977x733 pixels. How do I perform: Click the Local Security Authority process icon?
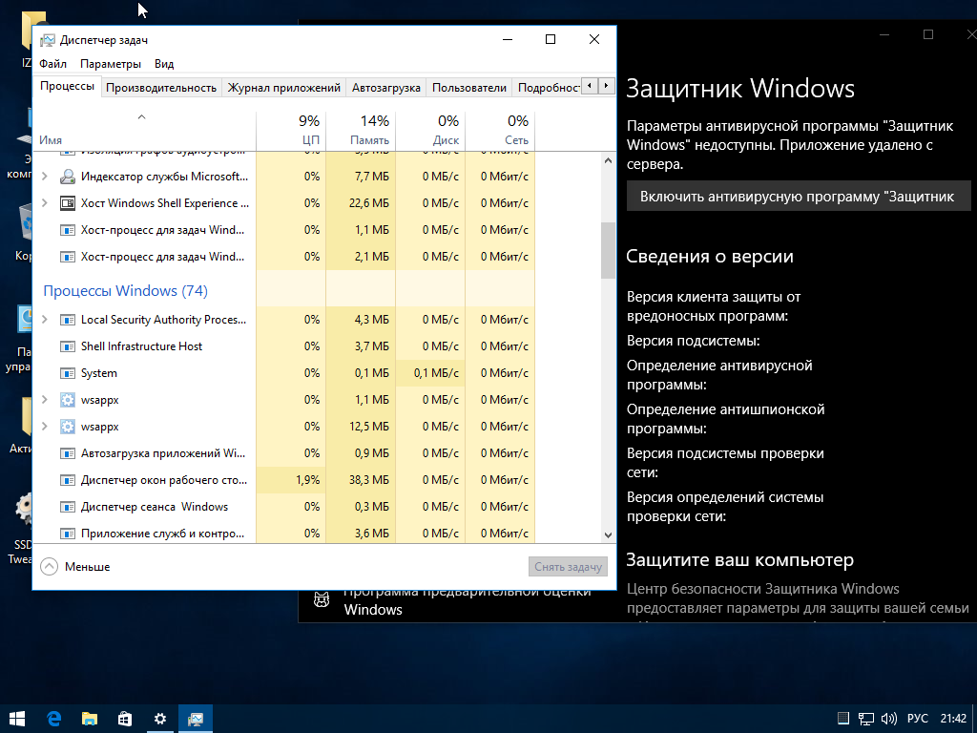click(x=68, y=320)
